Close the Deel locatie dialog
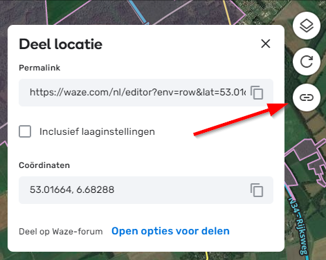The width and height of the screenshot is (326, 260). [x=266, y=44]
